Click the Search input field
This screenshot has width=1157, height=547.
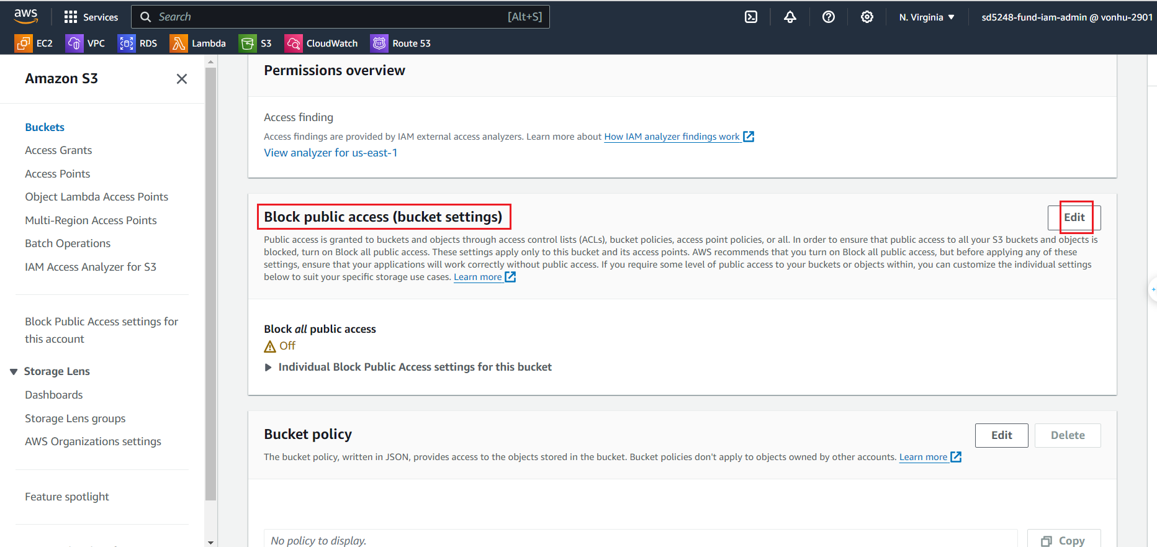point(340,17)
